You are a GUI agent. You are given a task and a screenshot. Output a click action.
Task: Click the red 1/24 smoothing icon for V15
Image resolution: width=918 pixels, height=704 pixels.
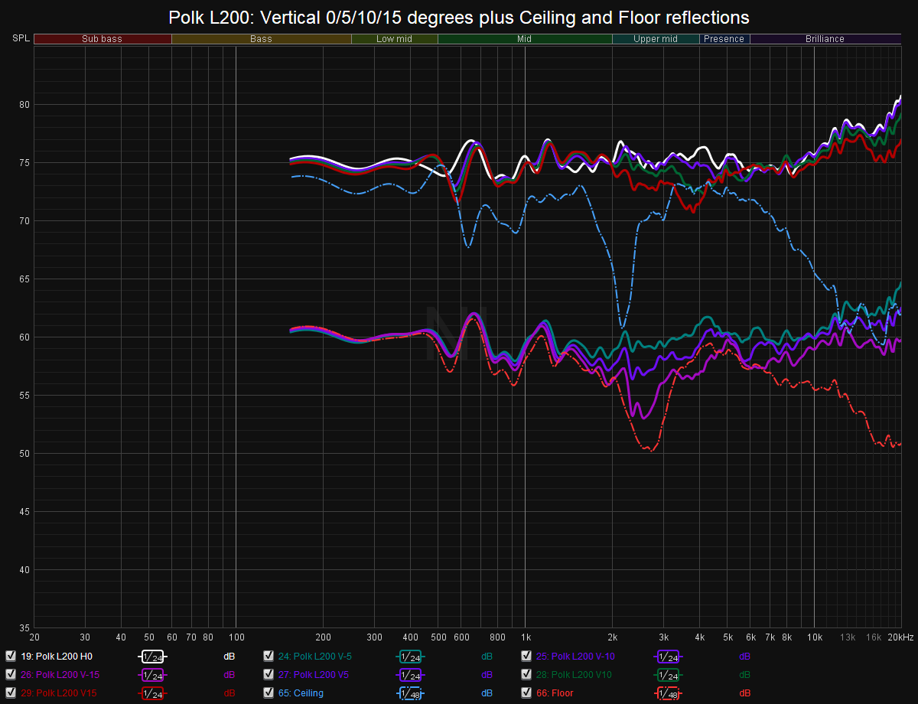pyautogui.click(x=152, y=693)
